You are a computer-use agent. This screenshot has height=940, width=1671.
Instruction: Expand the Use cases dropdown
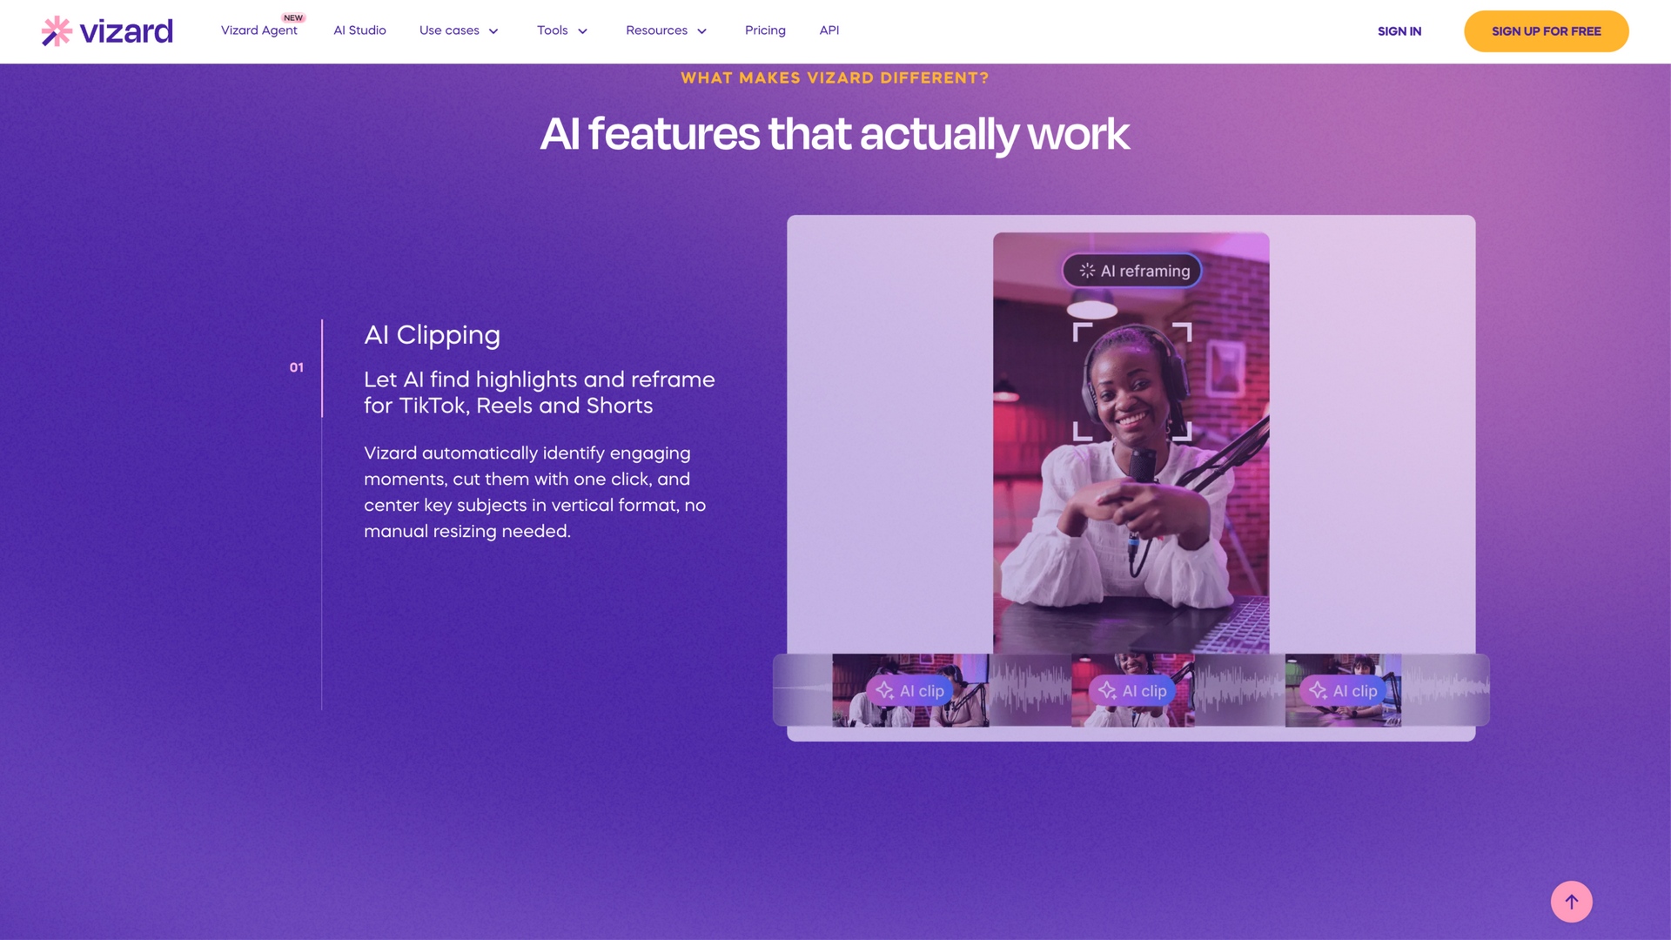tap(459, 30)
